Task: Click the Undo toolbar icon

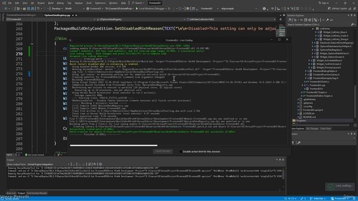Action: coord(39,9)
